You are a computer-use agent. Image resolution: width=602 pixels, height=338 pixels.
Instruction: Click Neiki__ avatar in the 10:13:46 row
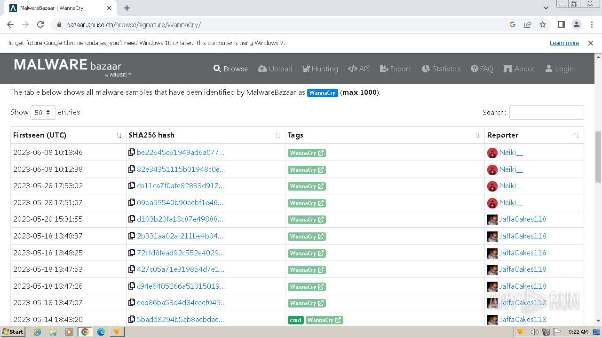pos(492,153)
